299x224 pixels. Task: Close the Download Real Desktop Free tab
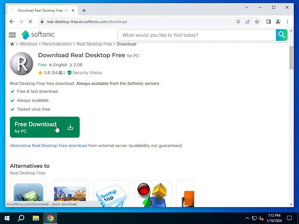[73, 10]
